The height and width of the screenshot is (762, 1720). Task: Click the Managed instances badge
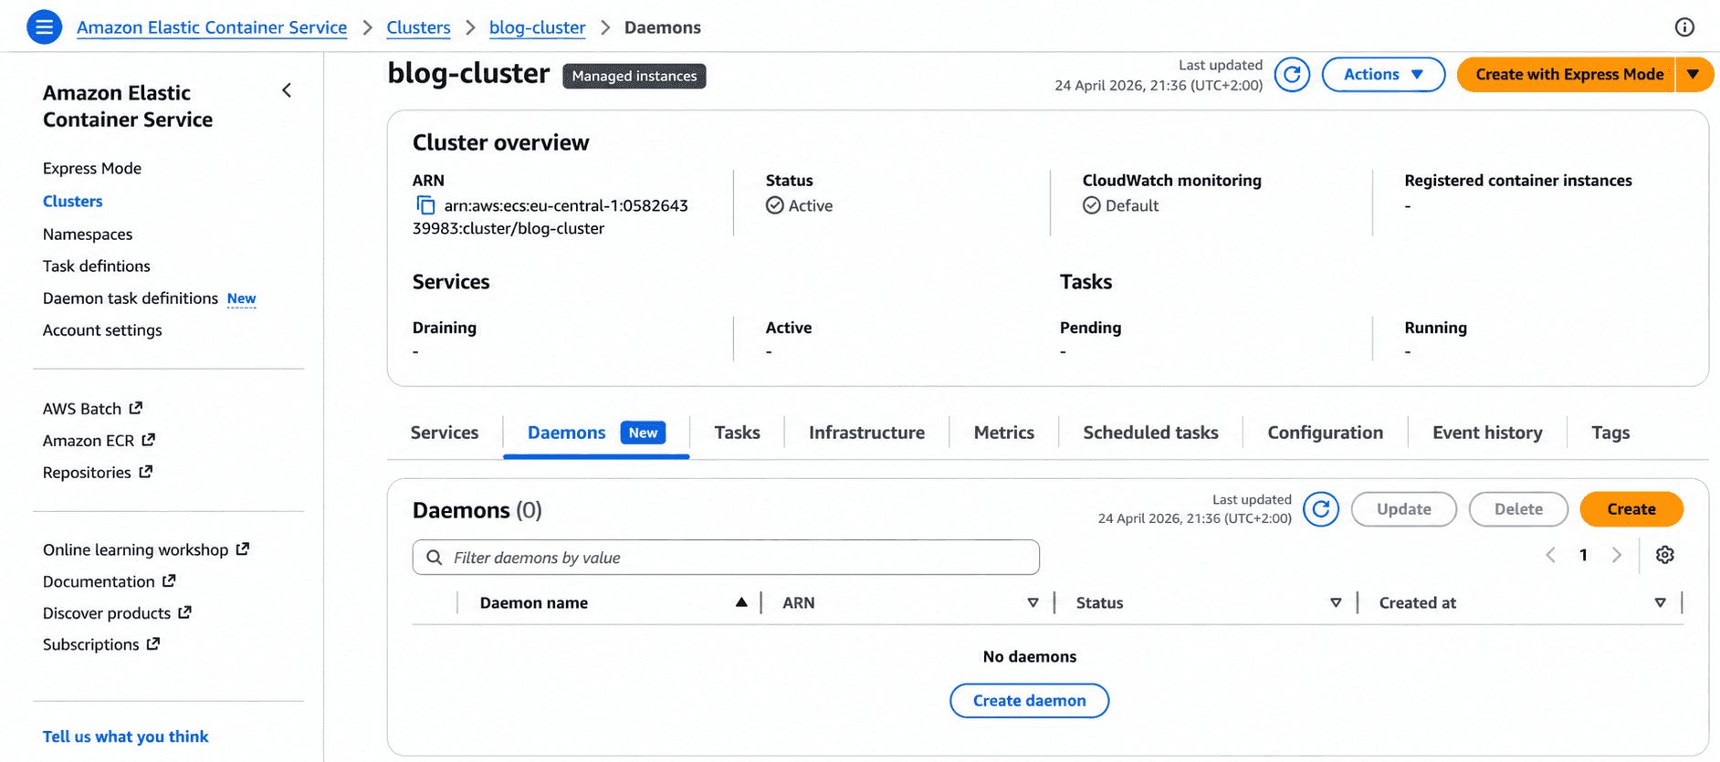(635, 76)
